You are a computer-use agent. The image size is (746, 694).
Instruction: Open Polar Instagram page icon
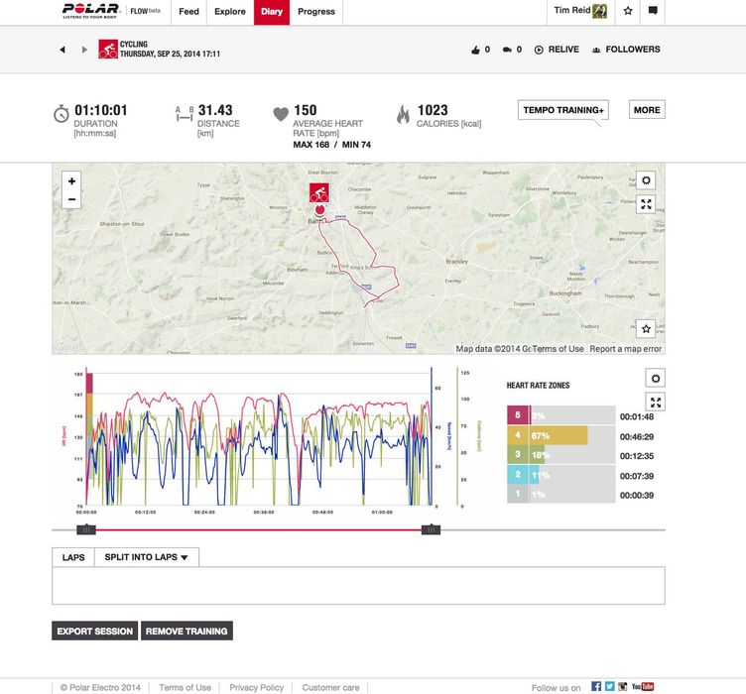tap(622, 686)
